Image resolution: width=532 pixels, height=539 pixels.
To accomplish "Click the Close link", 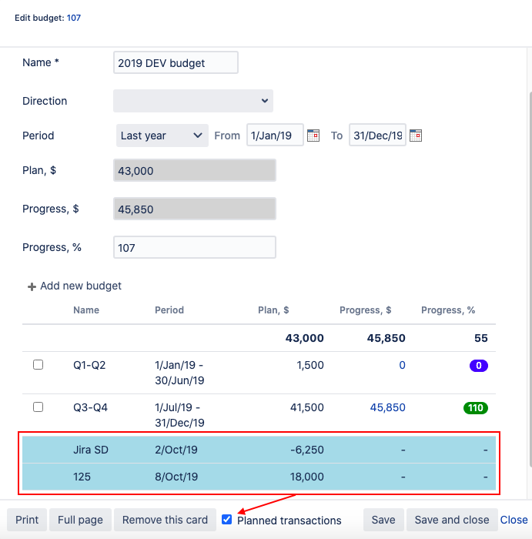I will [514, 520].
